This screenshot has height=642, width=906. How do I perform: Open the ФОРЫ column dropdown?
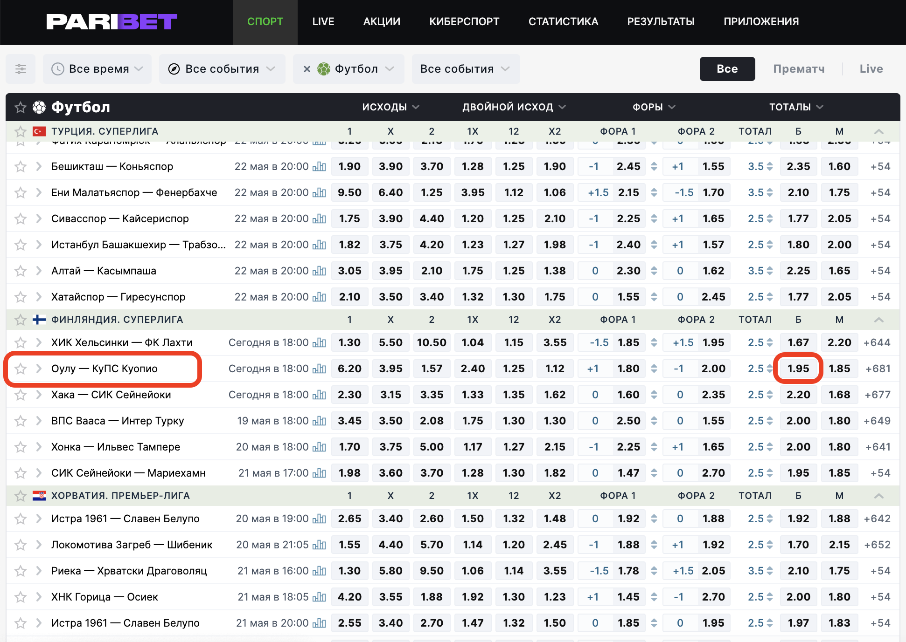pos(654,107)
